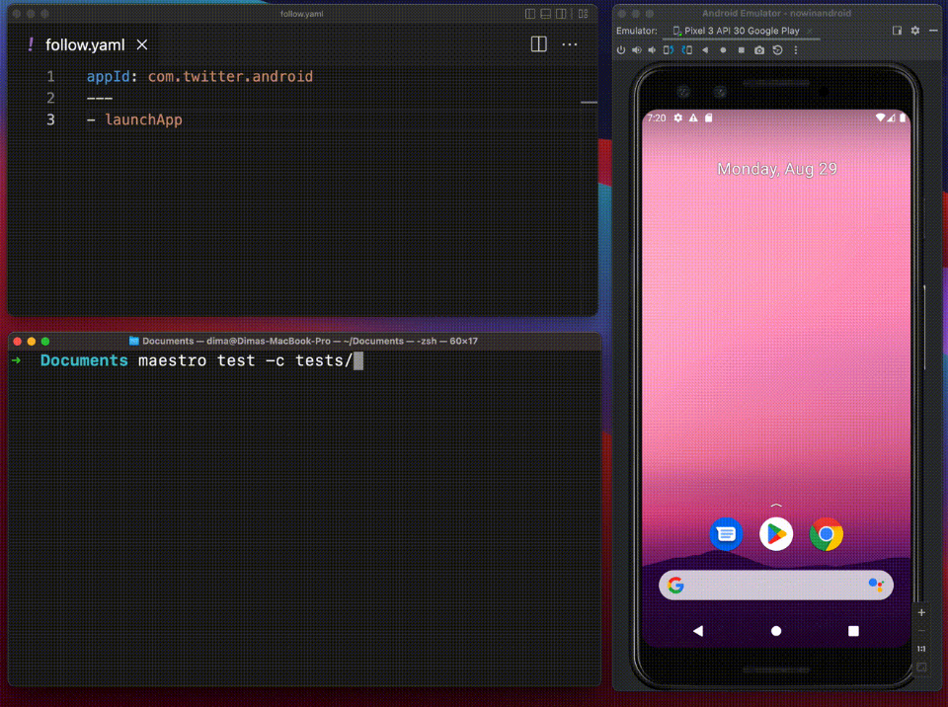Click the emulator power button icon

[x=621, y=50]
